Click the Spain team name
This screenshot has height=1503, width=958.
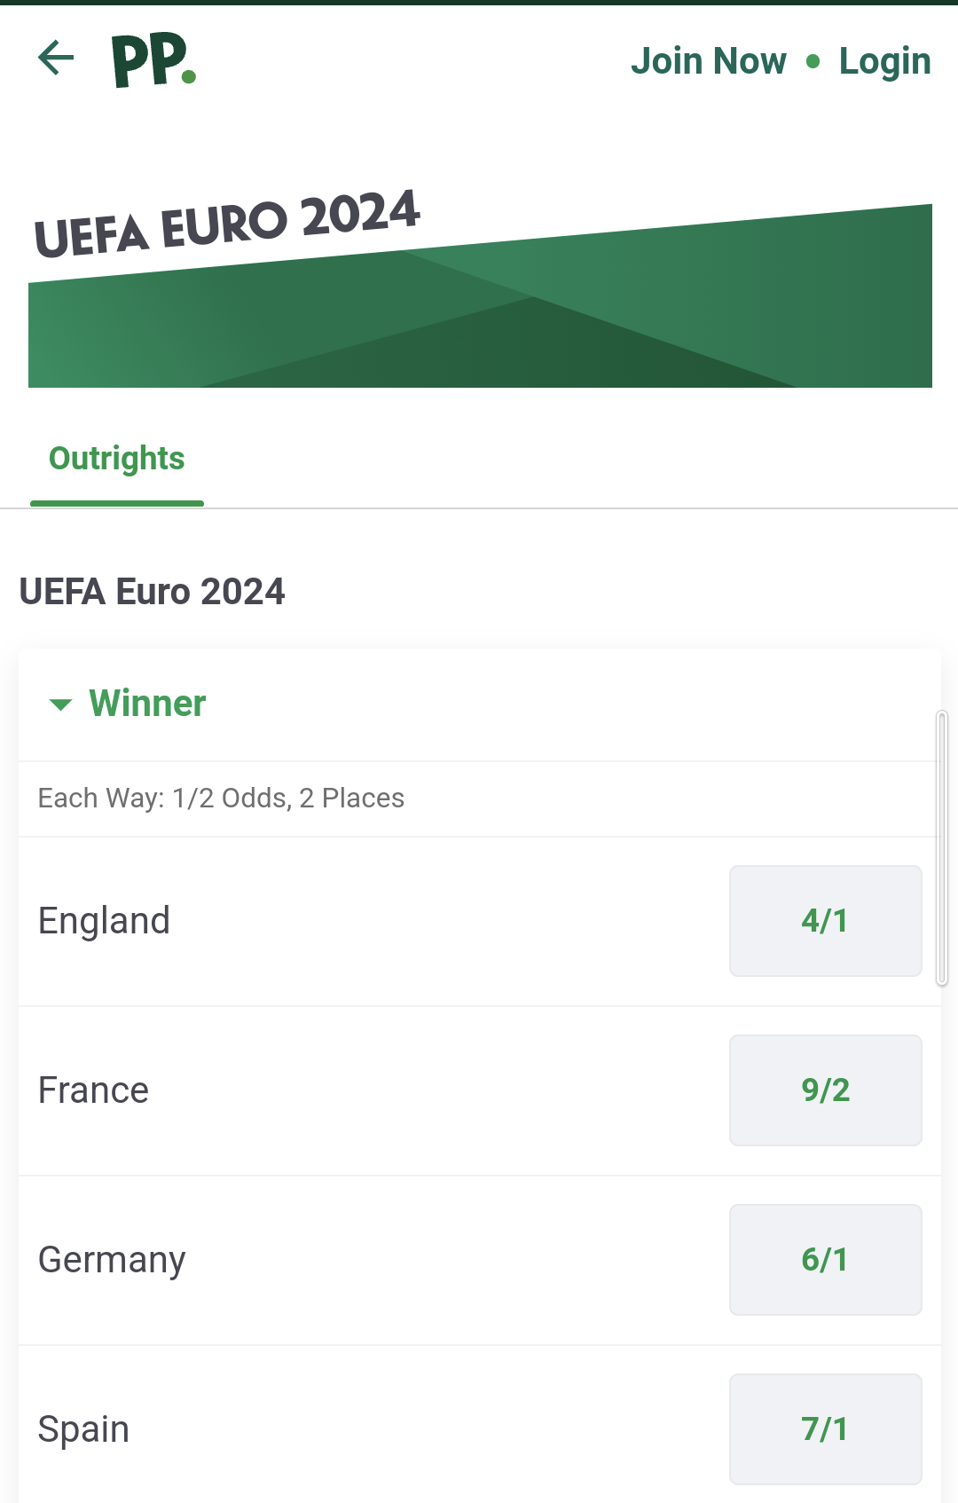[x=83, y=1430]
